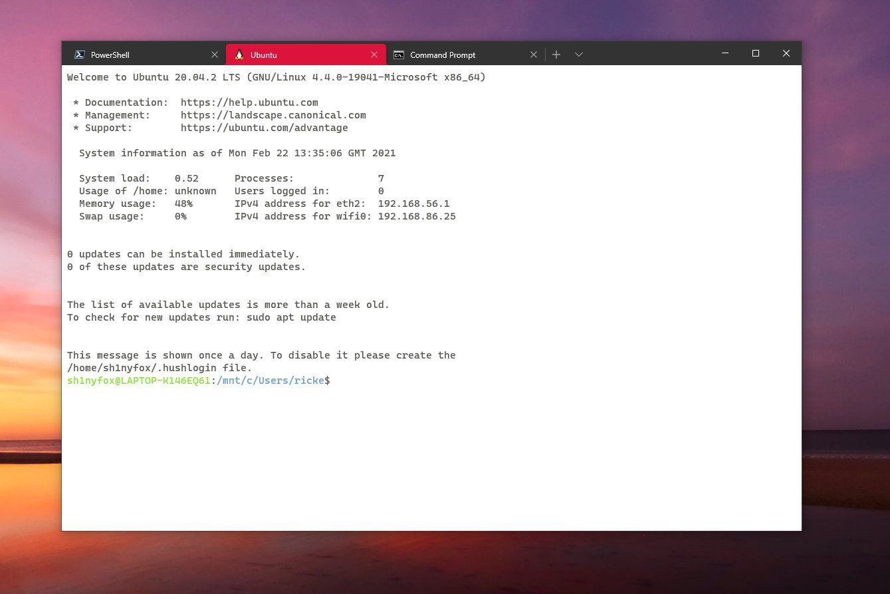Close the Command Prompt tab with its X
890x594 pixels.
point(534,55)
